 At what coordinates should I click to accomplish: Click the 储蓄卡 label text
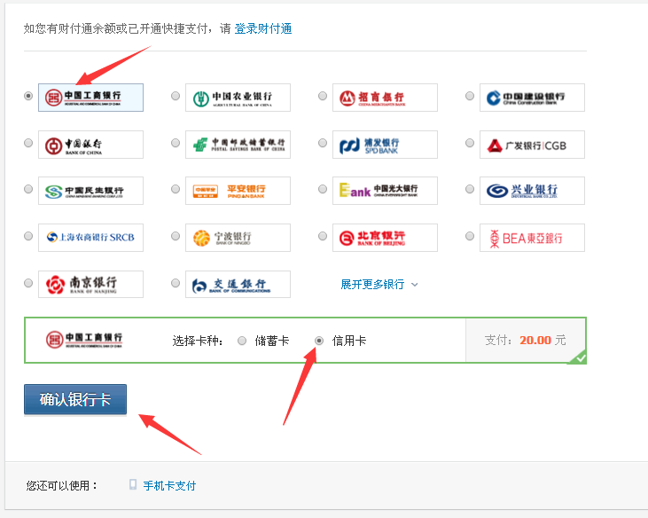[x=272, y=341]
